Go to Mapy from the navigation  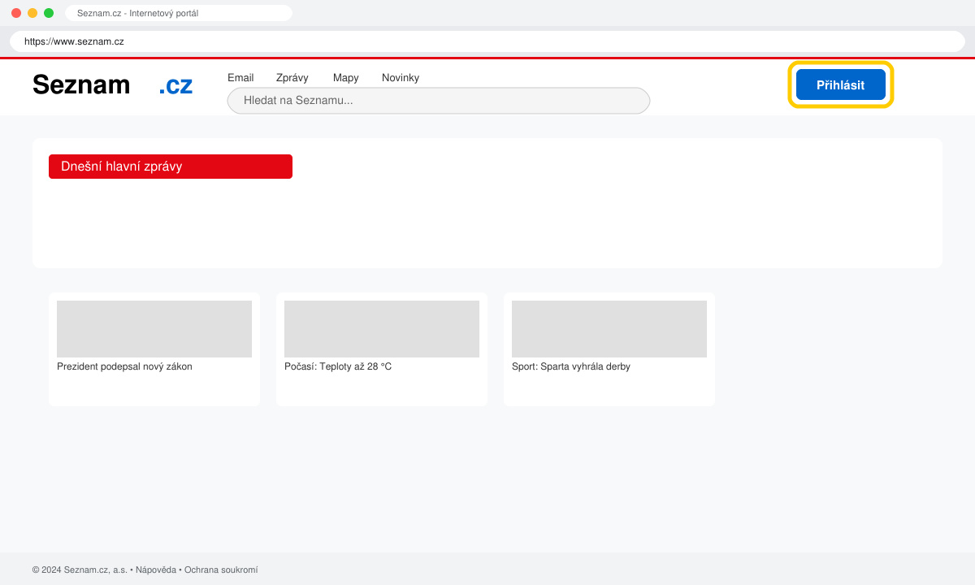click(x=346, y=78)
